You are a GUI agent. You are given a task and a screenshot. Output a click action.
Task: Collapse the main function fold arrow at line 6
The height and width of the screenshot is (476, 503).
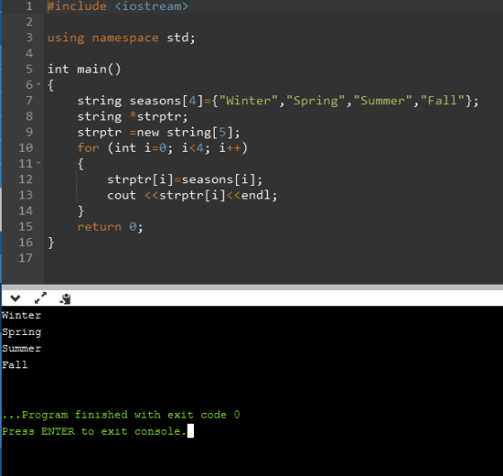pyautogui.click(x=39, y=84)
